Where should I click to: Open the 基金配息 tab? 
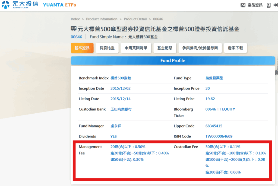pos(165,48)
